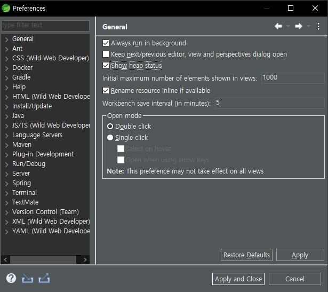
Task: Select the Single click radio option
Action: point(110,138)
